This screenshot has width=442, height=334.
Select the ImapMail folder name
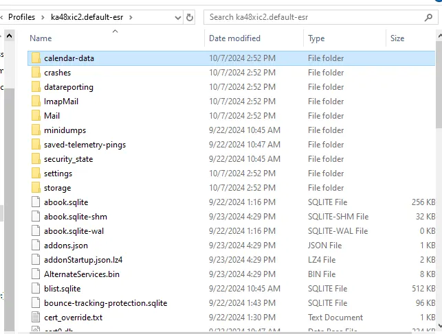61,102
